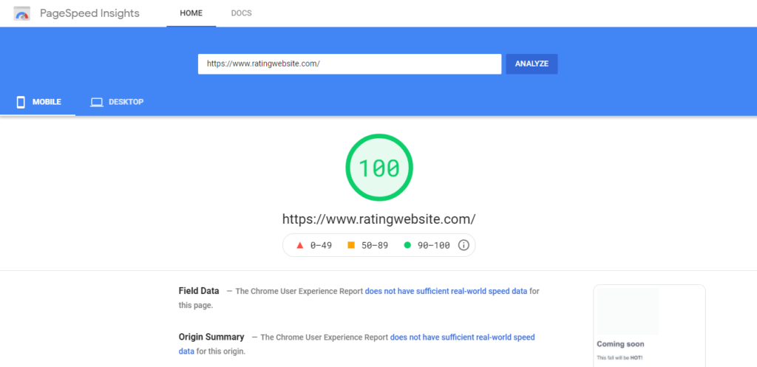This screenshot has width=757, height=367.
Task: Switch to the MOBILE results tab
Action: (38, 102)
